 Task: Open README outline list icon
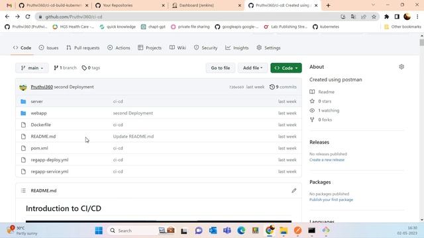(x=23, y=190)
